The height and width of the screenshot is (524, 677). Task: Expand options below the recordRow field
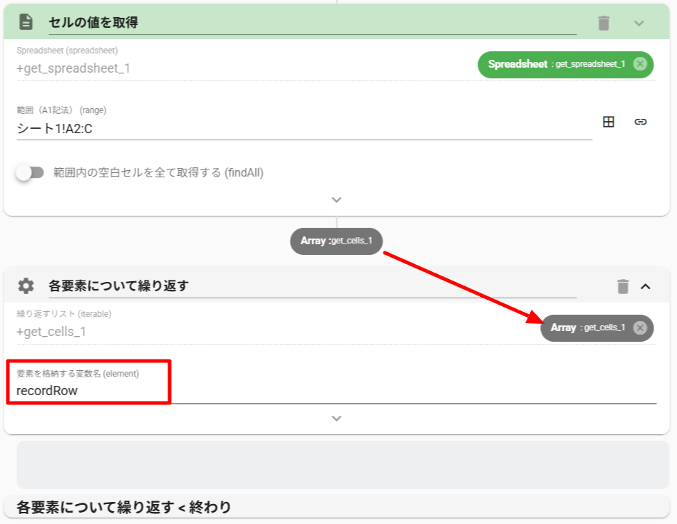pos(337,418)
